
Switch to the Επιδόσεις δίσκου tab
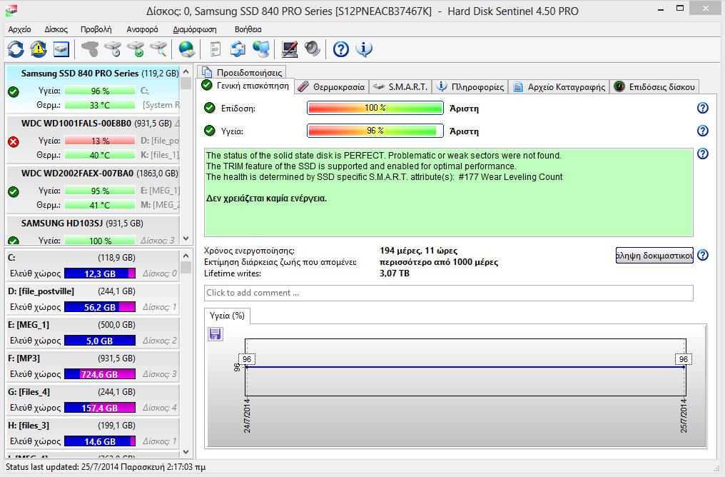tap(655, 87)
